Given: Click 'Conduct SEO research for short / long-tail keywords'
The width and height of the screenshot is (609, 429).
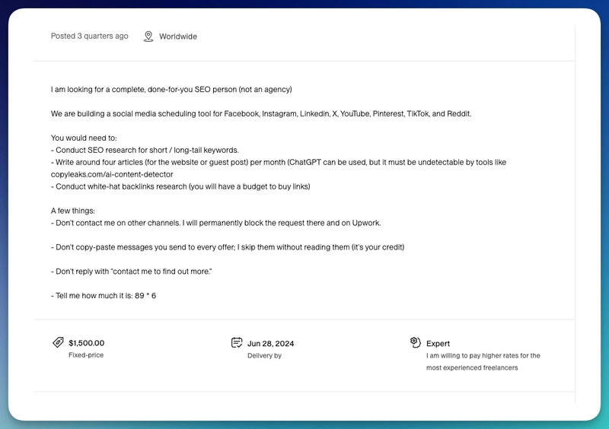Looking at the screenshot, I should pos(145,150).
